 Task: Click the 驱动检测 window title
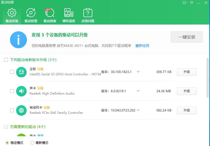coord(7,2)
